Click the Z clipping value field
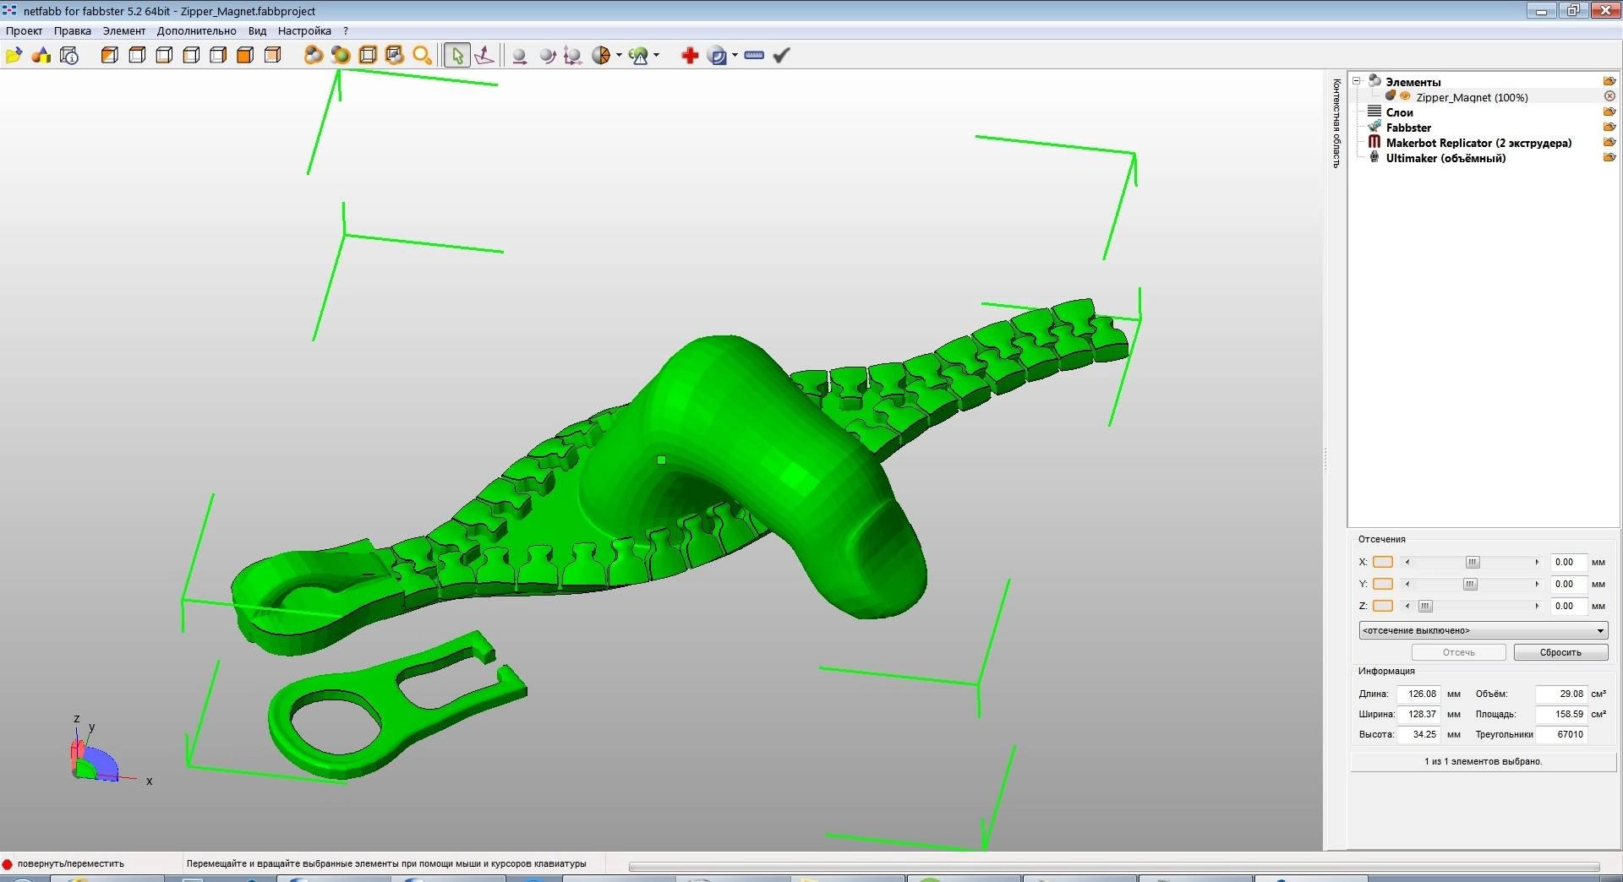1623x882 pixels. 1568,606
